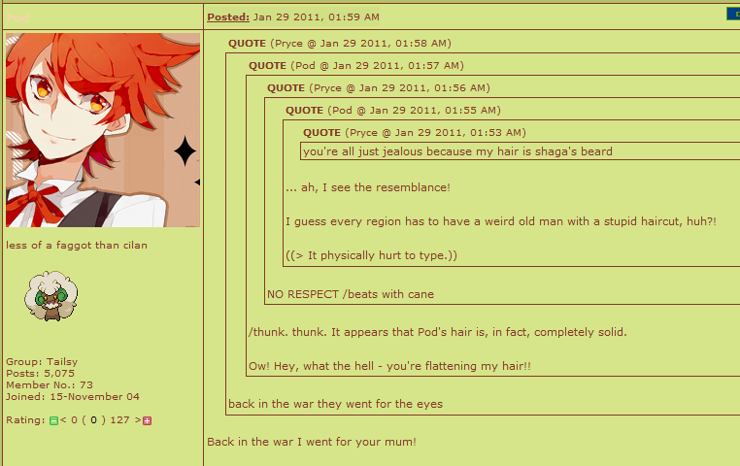Screen dimensions: 740x466
Task: Click the zero in parentheses in Rating
Action: [x=93, y=420]
